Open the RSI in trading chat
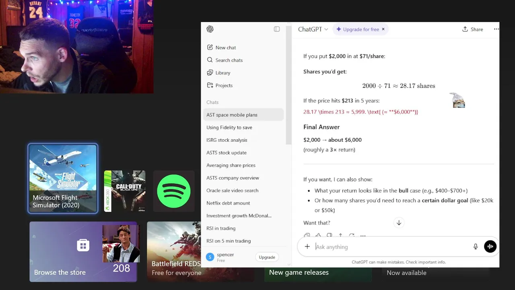Viewport: 515px width, 290px height. pyautogui.click(x=244, y=228)
